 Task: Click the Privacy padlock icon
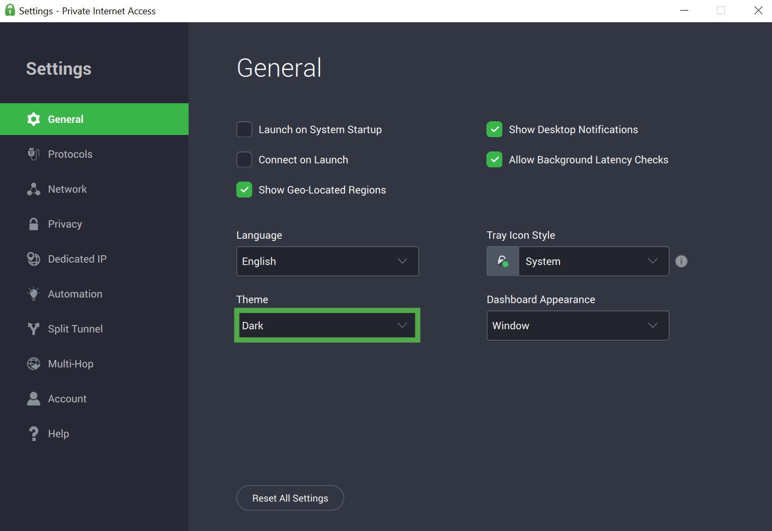[x=33, y=224]
